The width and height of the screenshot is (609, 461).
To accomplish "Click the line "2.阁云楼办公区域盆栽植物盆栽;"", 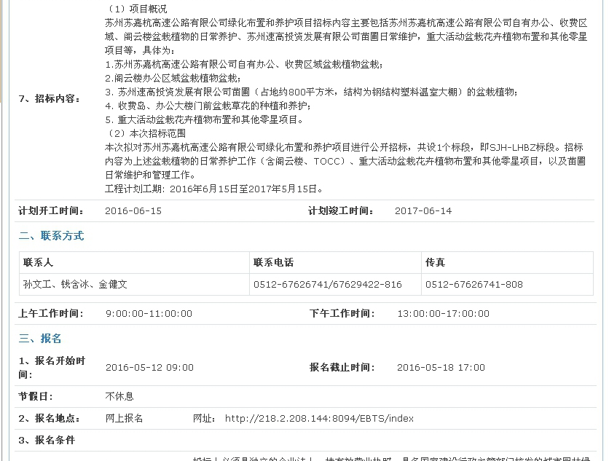I will coord(173,79).
